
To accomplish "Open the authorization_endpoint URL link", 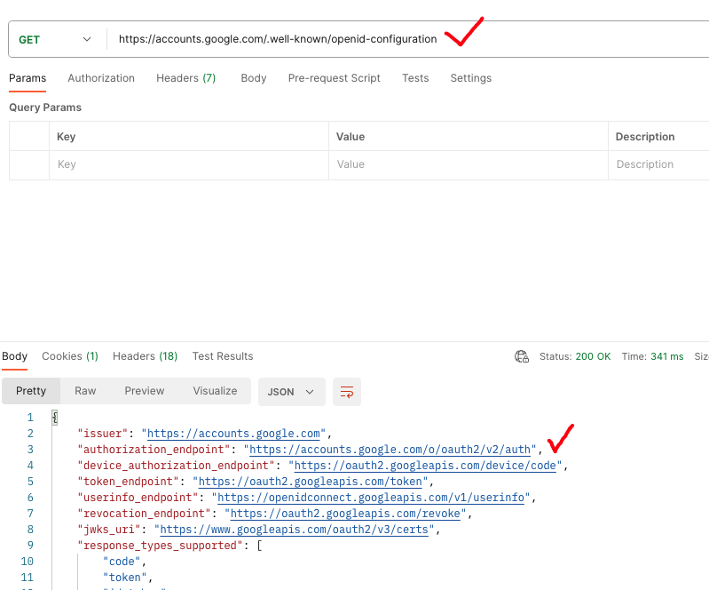I will 390,450.
